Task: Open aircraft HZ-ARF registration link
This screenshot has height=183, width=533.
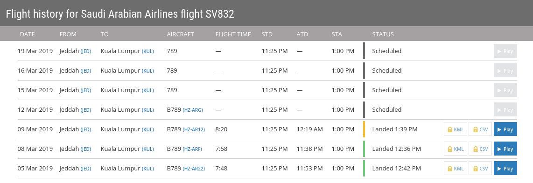Action: 192,149
